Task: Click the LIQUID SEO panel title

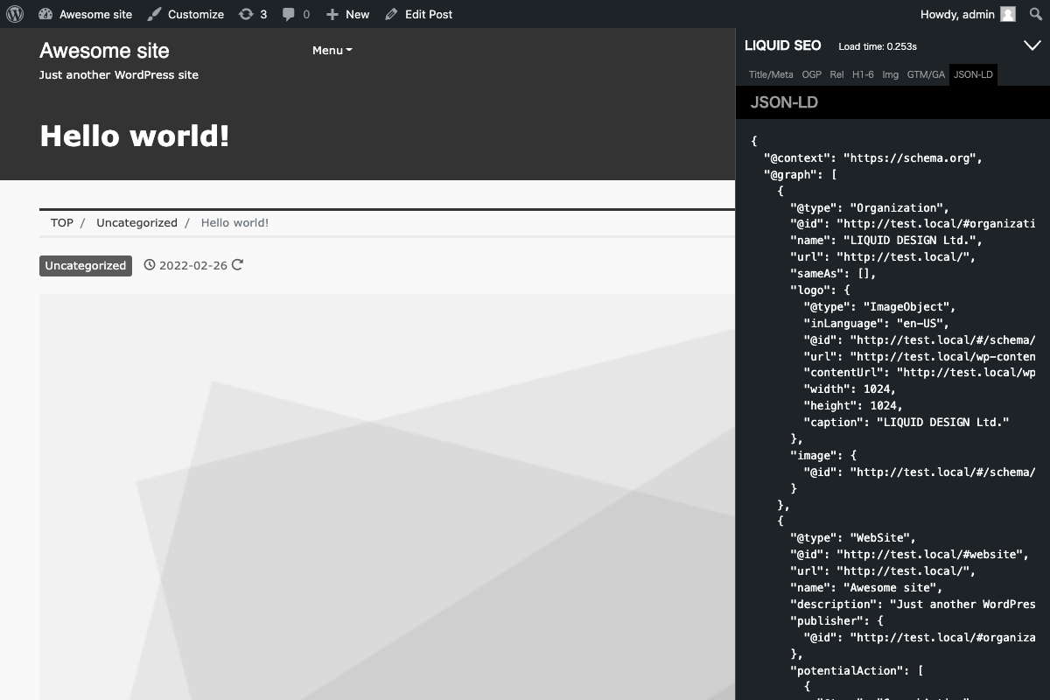Action: point(782,45)
